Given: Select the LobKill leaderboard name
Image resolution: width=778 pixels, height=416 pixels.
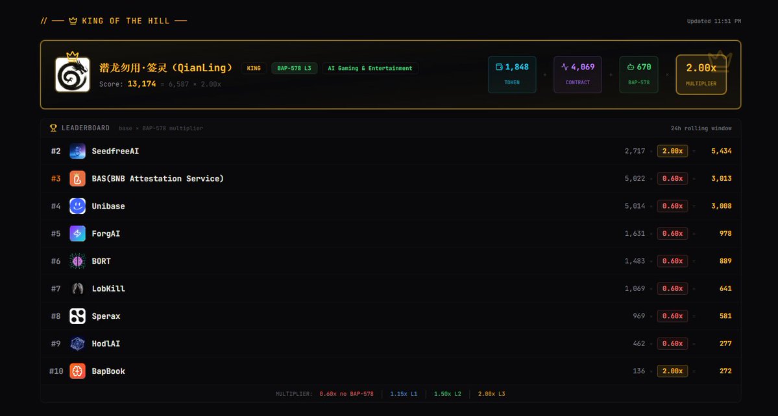Looking at the screenshot, I should (x=108, y=288).
